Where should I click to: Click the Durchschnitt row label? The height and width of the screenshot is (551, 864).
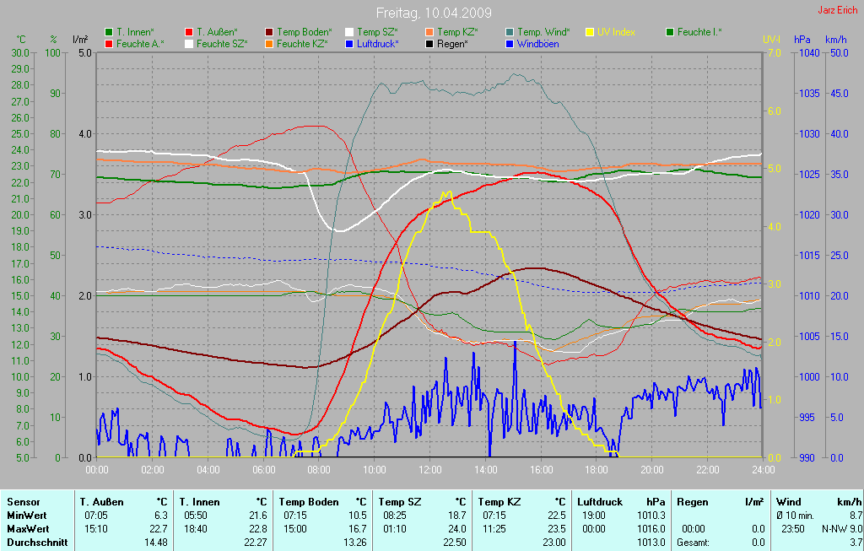click(x=37, y=543)
